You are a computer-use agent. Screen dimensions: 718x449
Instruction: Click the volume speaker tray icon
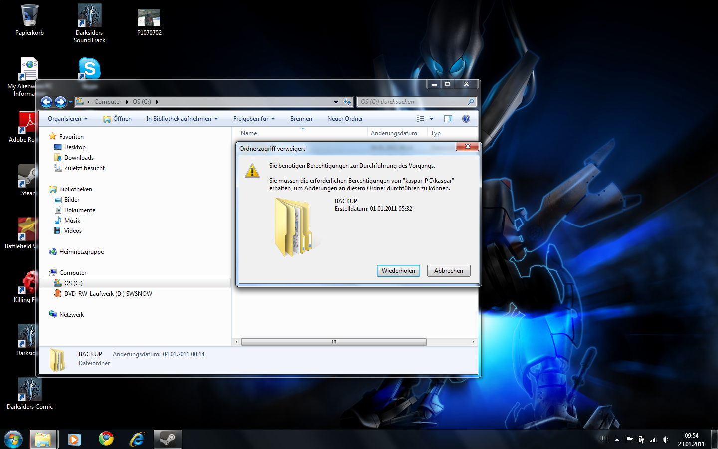[665, 440]
